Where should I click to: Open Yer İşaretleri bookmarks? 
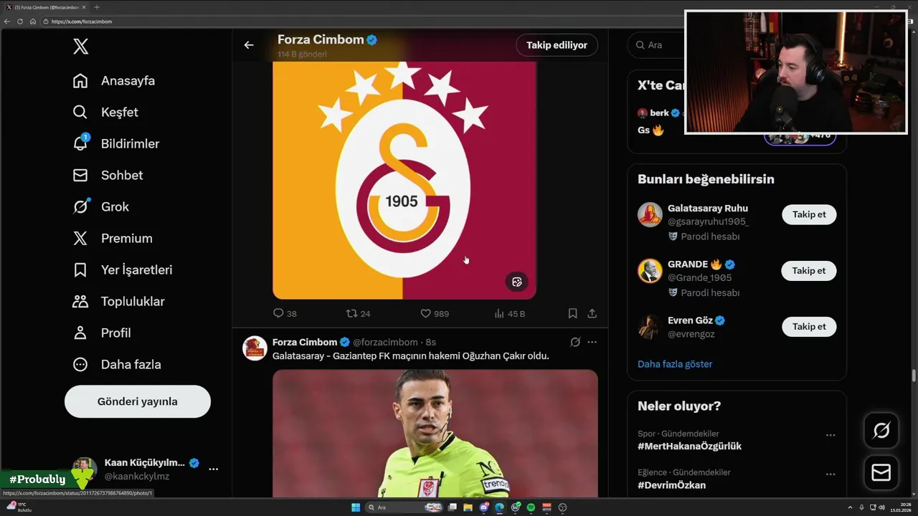(x=123, y=270)
